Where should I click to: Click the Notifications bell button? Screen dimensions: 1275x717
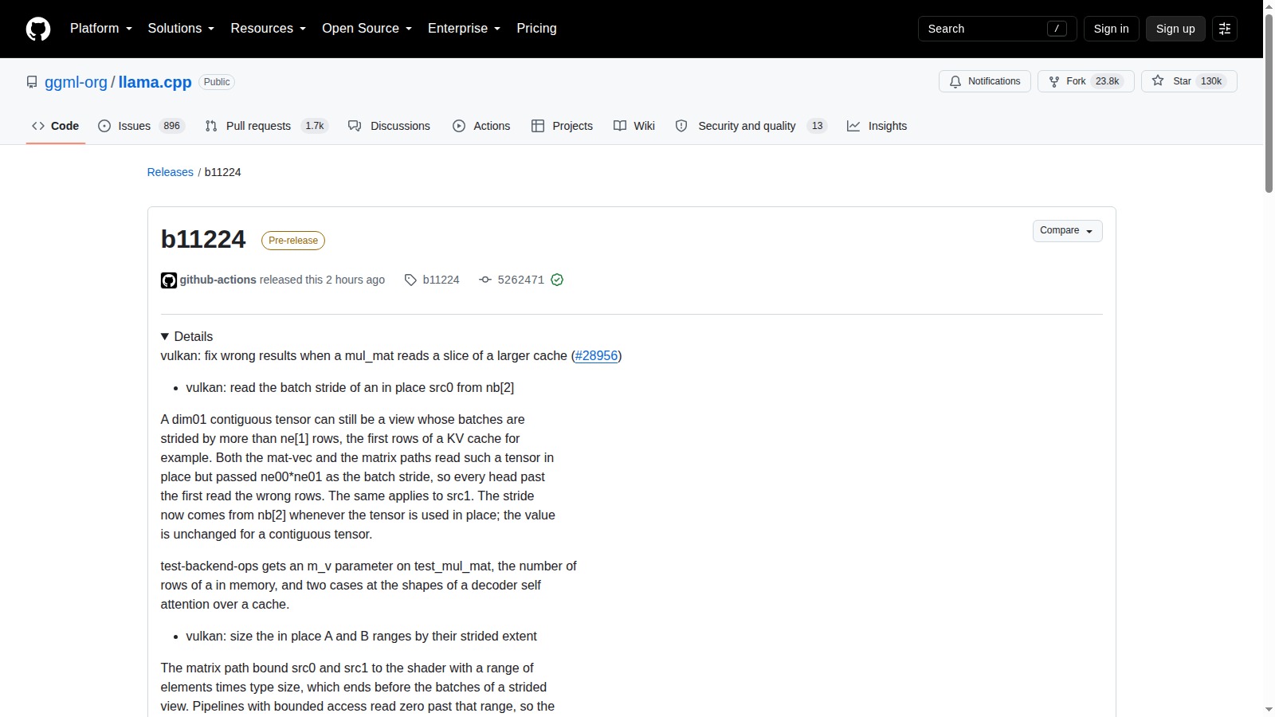[985, 81]
